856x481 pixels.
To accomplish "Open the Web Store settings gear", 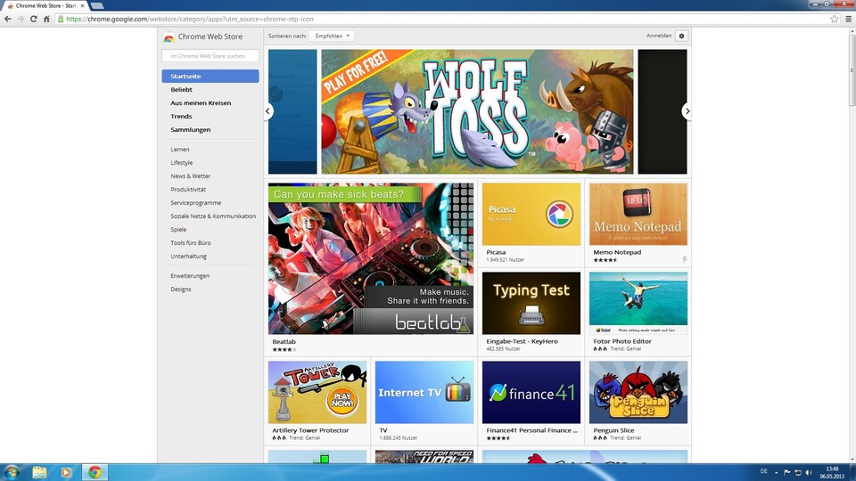I will pyautogui.click(x=681, y=36).
